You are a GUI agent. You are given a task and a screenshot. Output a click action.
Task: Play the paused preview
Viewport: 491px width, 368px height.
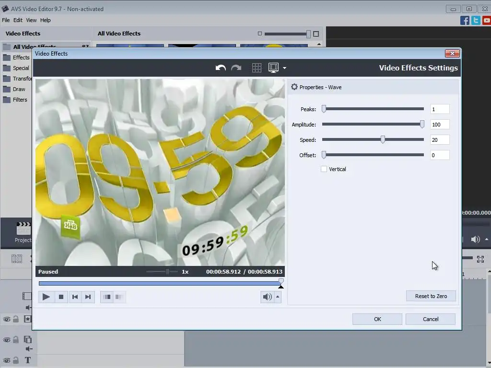[x=46, y=297]
